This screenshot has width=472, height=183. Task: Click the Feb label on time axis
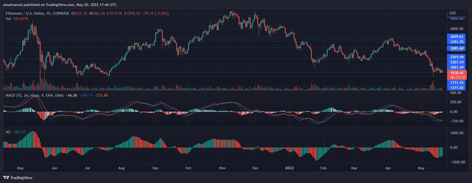coord(323,168)
